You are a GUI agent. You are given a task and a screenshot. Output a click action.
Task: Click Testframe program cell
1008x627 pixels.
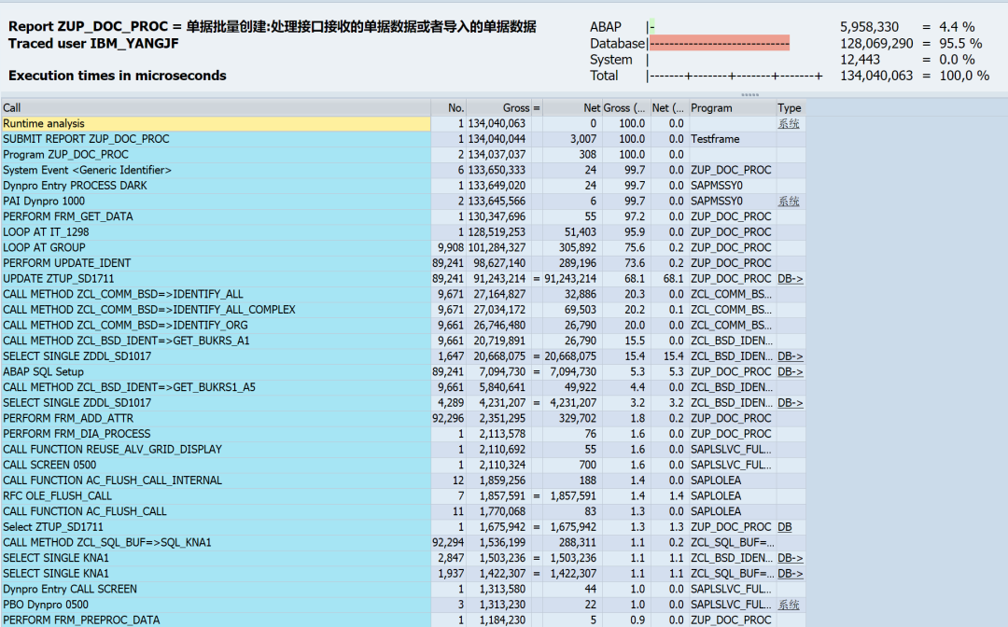click(x=715, y=139)
